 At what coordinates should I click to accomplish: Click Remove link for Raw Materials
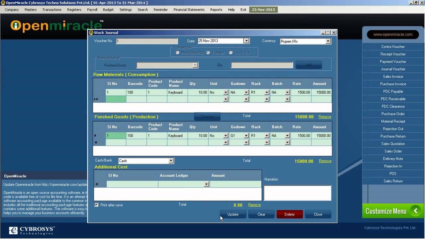(325, 117)
